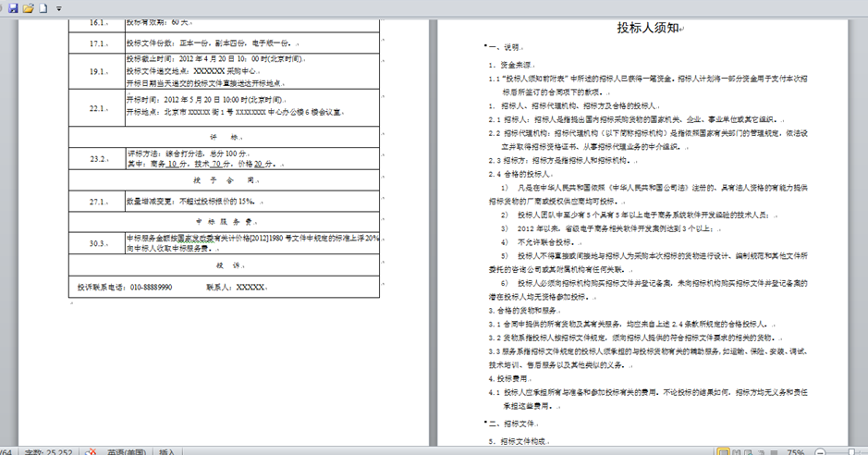Click table cell 22.1
This screenshot has height=455, width=868.
point(99,108)
